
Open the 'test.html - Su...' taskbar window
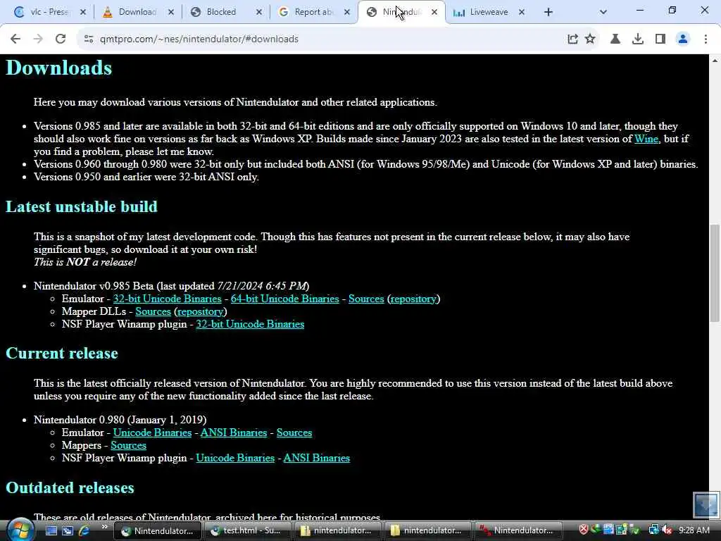tap(247, 530)
